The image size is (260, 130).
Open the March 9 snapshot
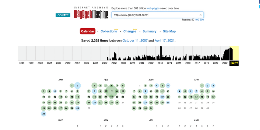[145, 91]
